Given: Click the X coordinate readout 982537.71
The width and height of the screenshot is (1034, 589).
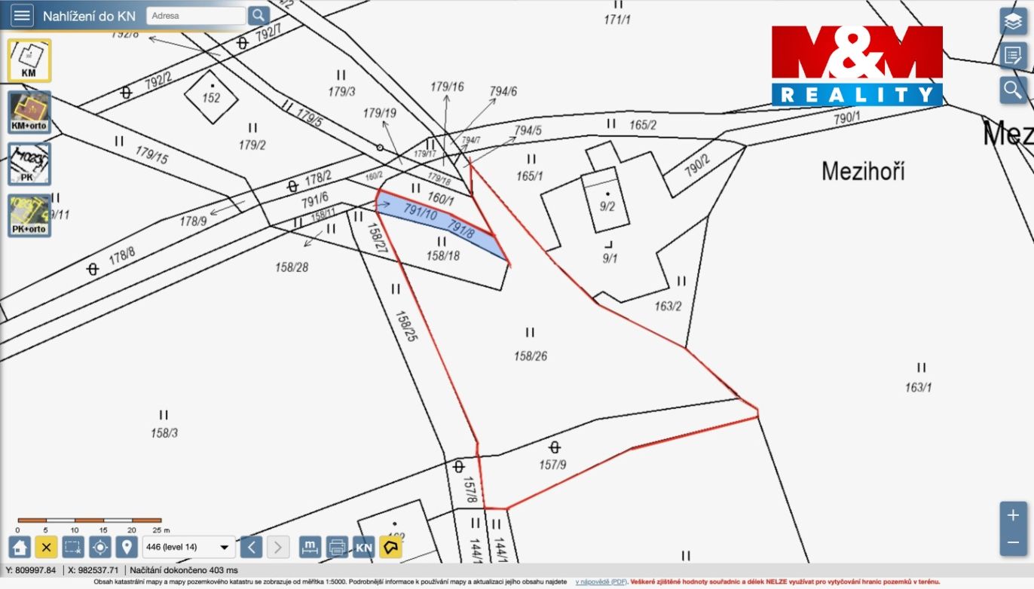Looking at the screenshot, I should [93, 570].
